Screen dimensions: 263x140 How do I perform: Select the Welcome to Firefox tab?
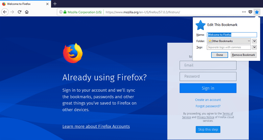[26, 4]
